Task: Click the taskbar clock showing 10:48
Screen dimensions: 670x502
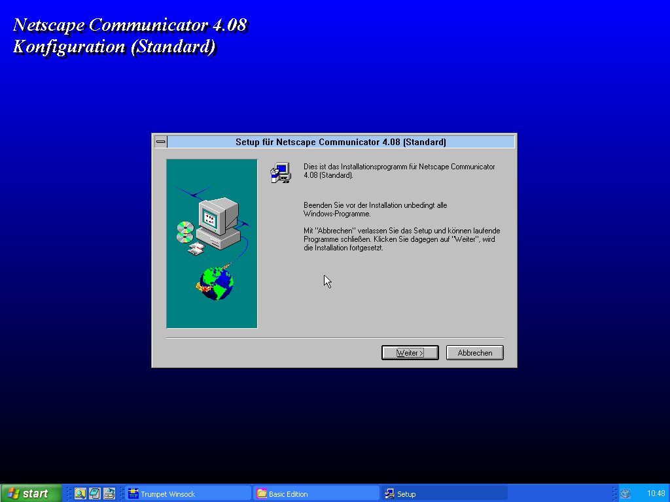Action: (656, 494)
